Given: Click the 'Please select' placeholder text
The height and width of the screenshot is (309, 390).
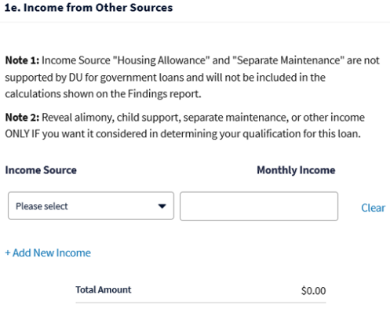Looking at the screenshot, I should point(42,206).
